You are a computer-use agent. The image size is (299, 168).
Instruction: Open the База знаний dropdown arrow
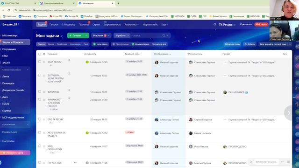(290, 44)
